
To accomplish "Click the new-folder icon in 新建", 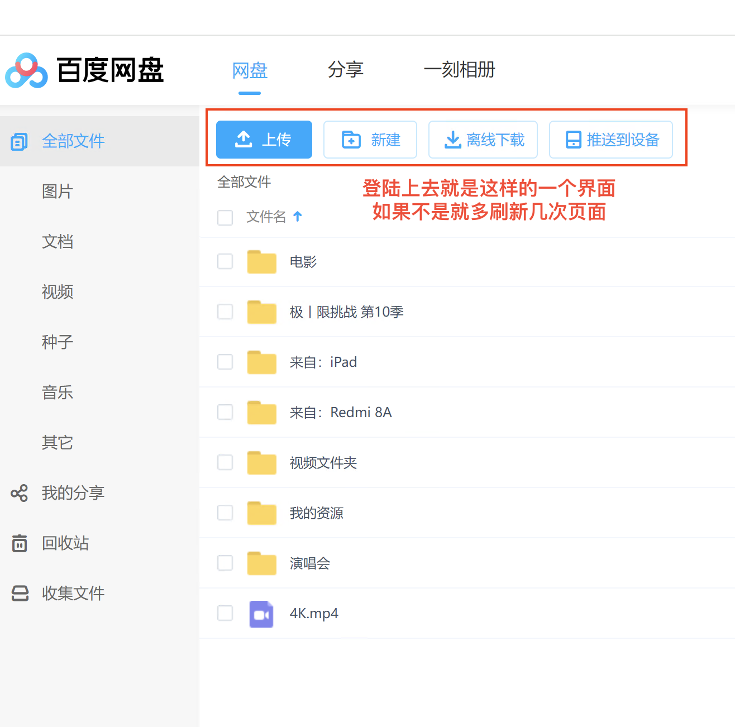I will [x=351, y=140].
